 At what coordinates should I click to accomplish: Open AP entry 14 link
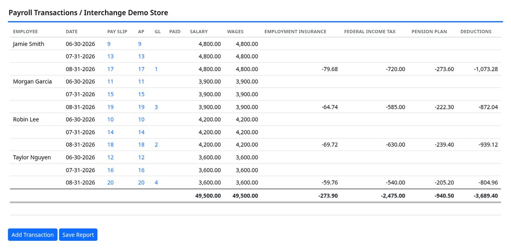tap(141, 132)
